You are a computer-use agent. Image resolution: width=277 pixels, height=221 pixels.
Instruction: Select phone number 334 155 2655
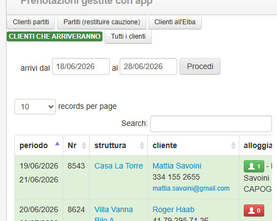tap(176, 177)
